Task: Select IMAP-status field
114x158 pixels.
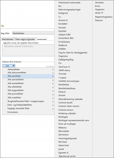Action: pos(64,70)
